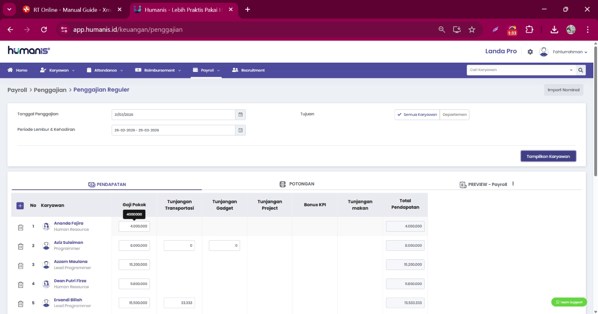Click Tunjangan Transportasi field for Ersandi Billah
Image resolution: width=598 pixels, height=314 pixels.
[x=179, y=303]
